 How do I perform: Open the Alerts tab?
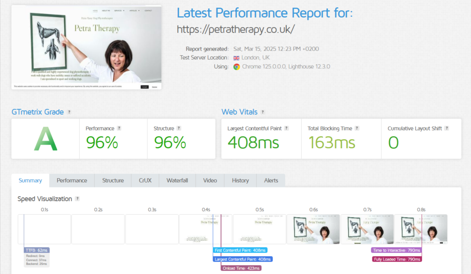pos(271,180)
